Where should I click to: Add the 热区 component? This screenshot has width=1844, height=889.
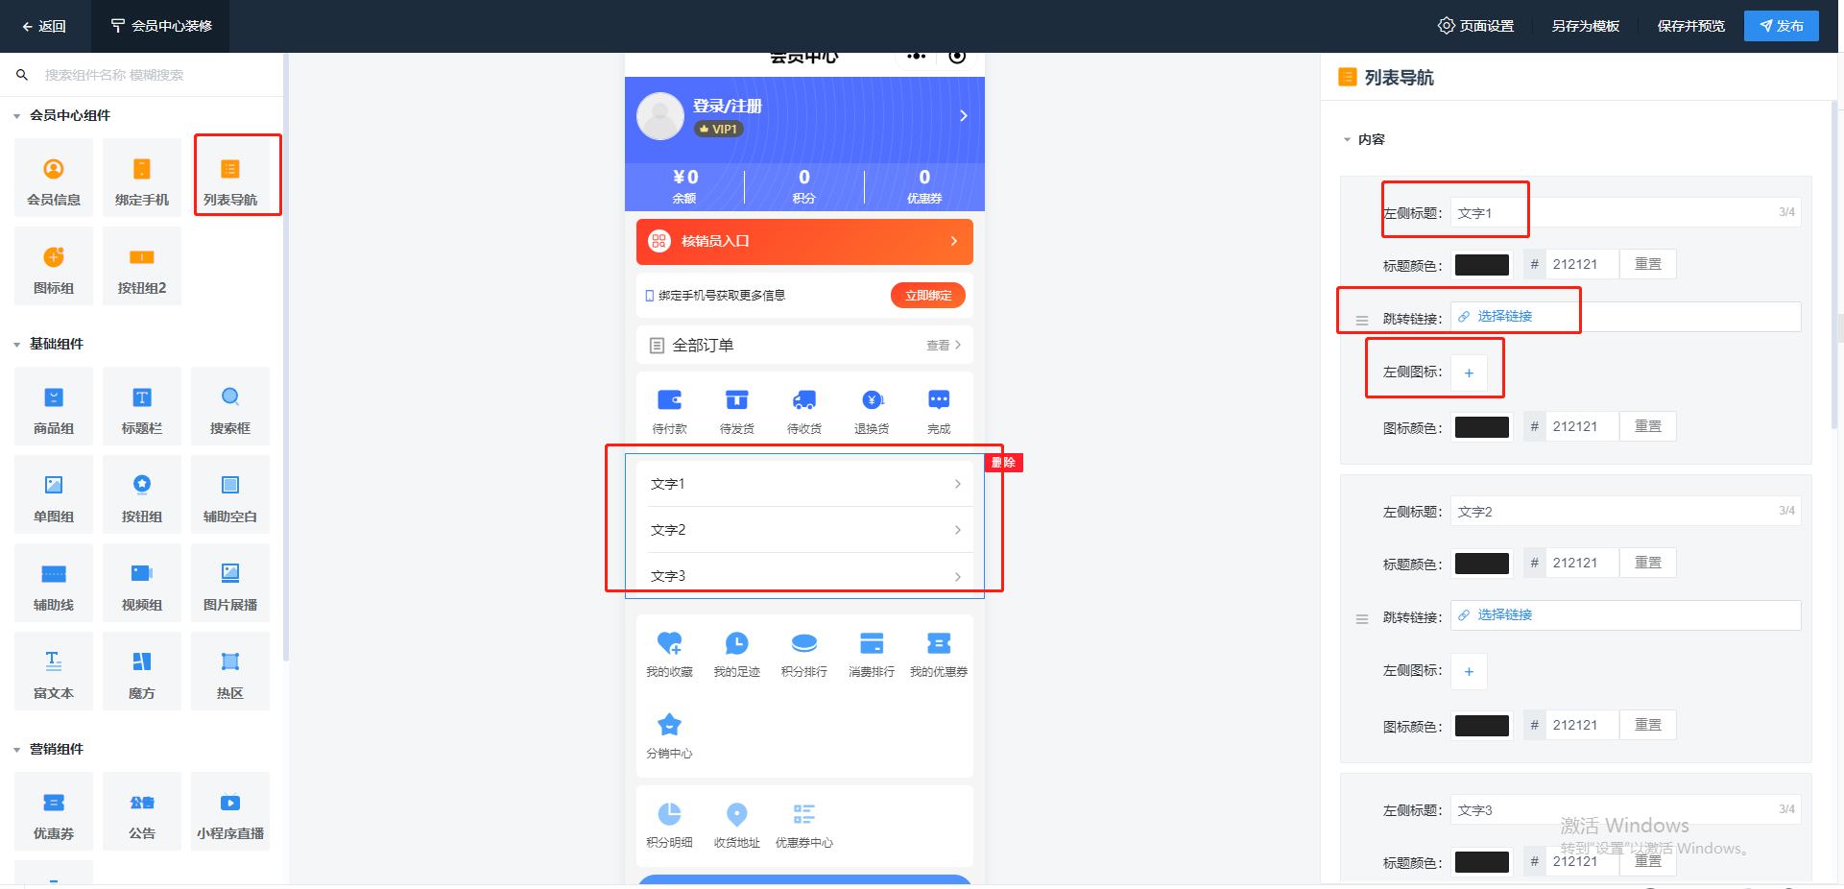[x=230, y=671]
